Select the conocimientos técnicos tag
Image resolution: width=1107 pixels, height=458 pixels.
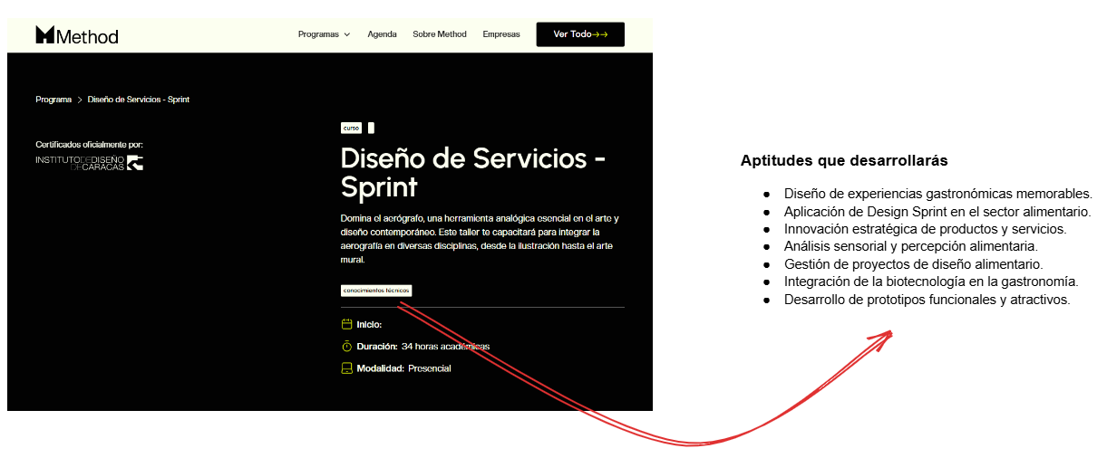point(376,291)
